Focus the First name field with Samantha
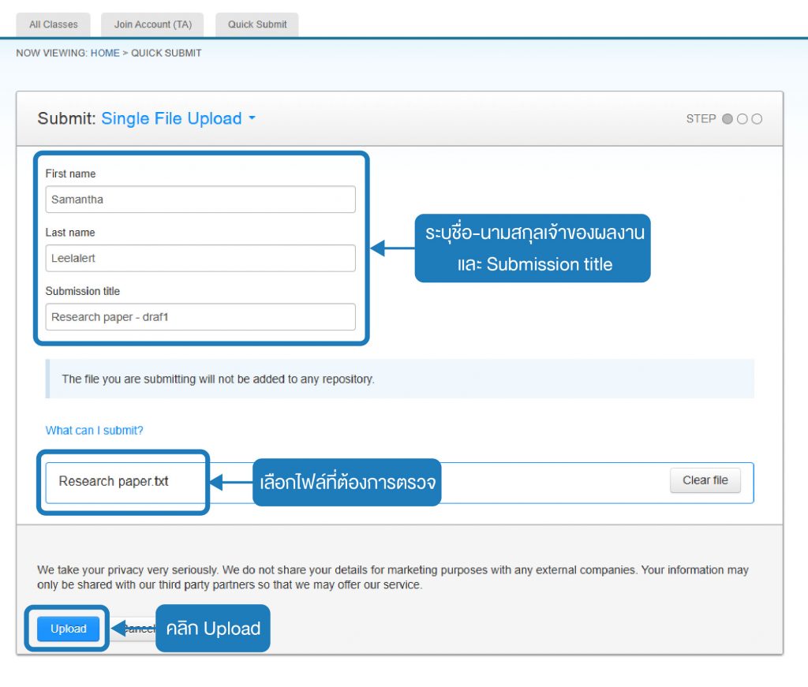Image resolution: width=808 pixels, height=687 pixels. pyautogui.click(x=200, y=200)
